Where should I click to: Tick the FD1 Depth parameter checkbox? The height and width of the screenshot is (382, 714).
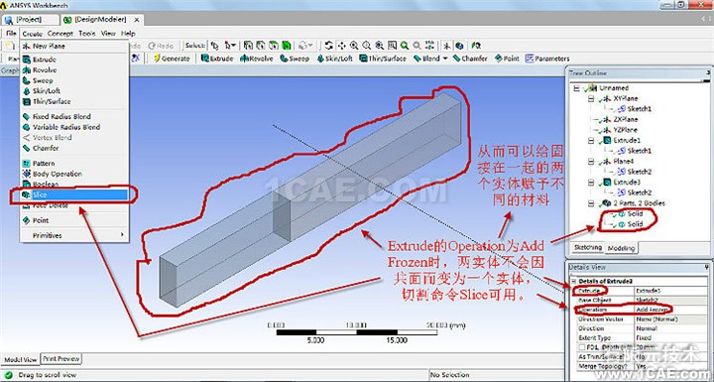(582, 347)
